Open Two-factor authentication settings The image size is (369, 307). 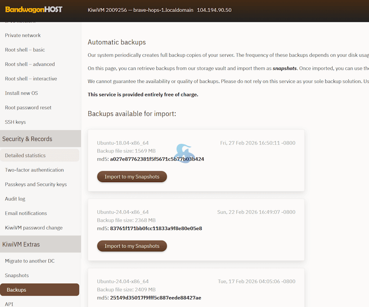tap(34, 170)
